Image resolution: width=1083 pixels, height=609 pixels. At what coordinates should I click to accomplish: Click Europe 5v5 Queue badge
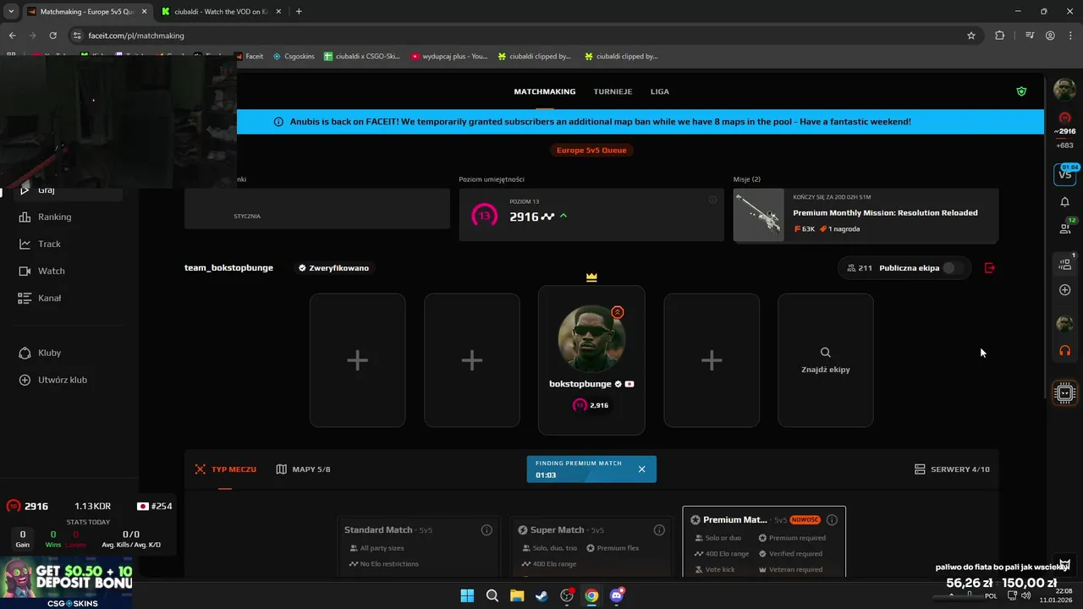coord(591,150)
